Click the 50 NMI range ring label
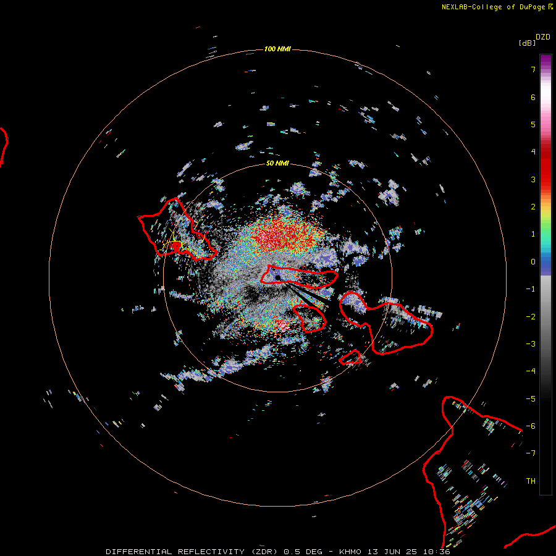Viewport: 556px width, 556px height. click(277, 163)
